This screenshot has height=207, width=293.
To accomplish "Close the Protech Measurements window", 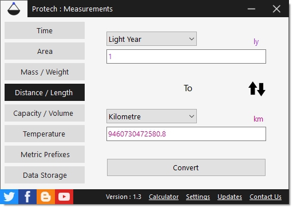I will coord(276,9).
